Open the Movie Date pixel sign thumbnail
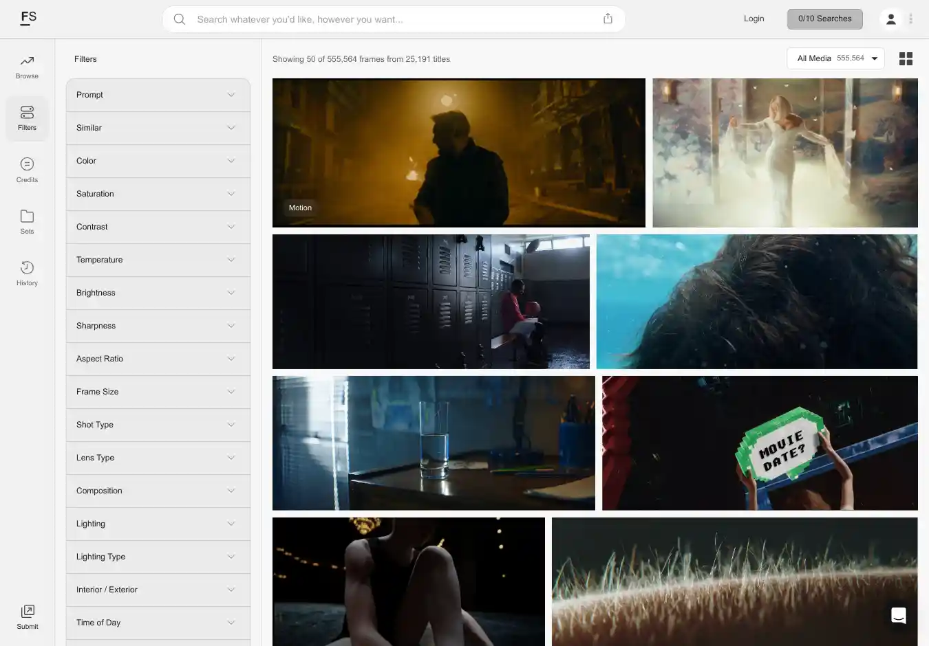This screenshot has height=646, width=929. click(760, 443)
